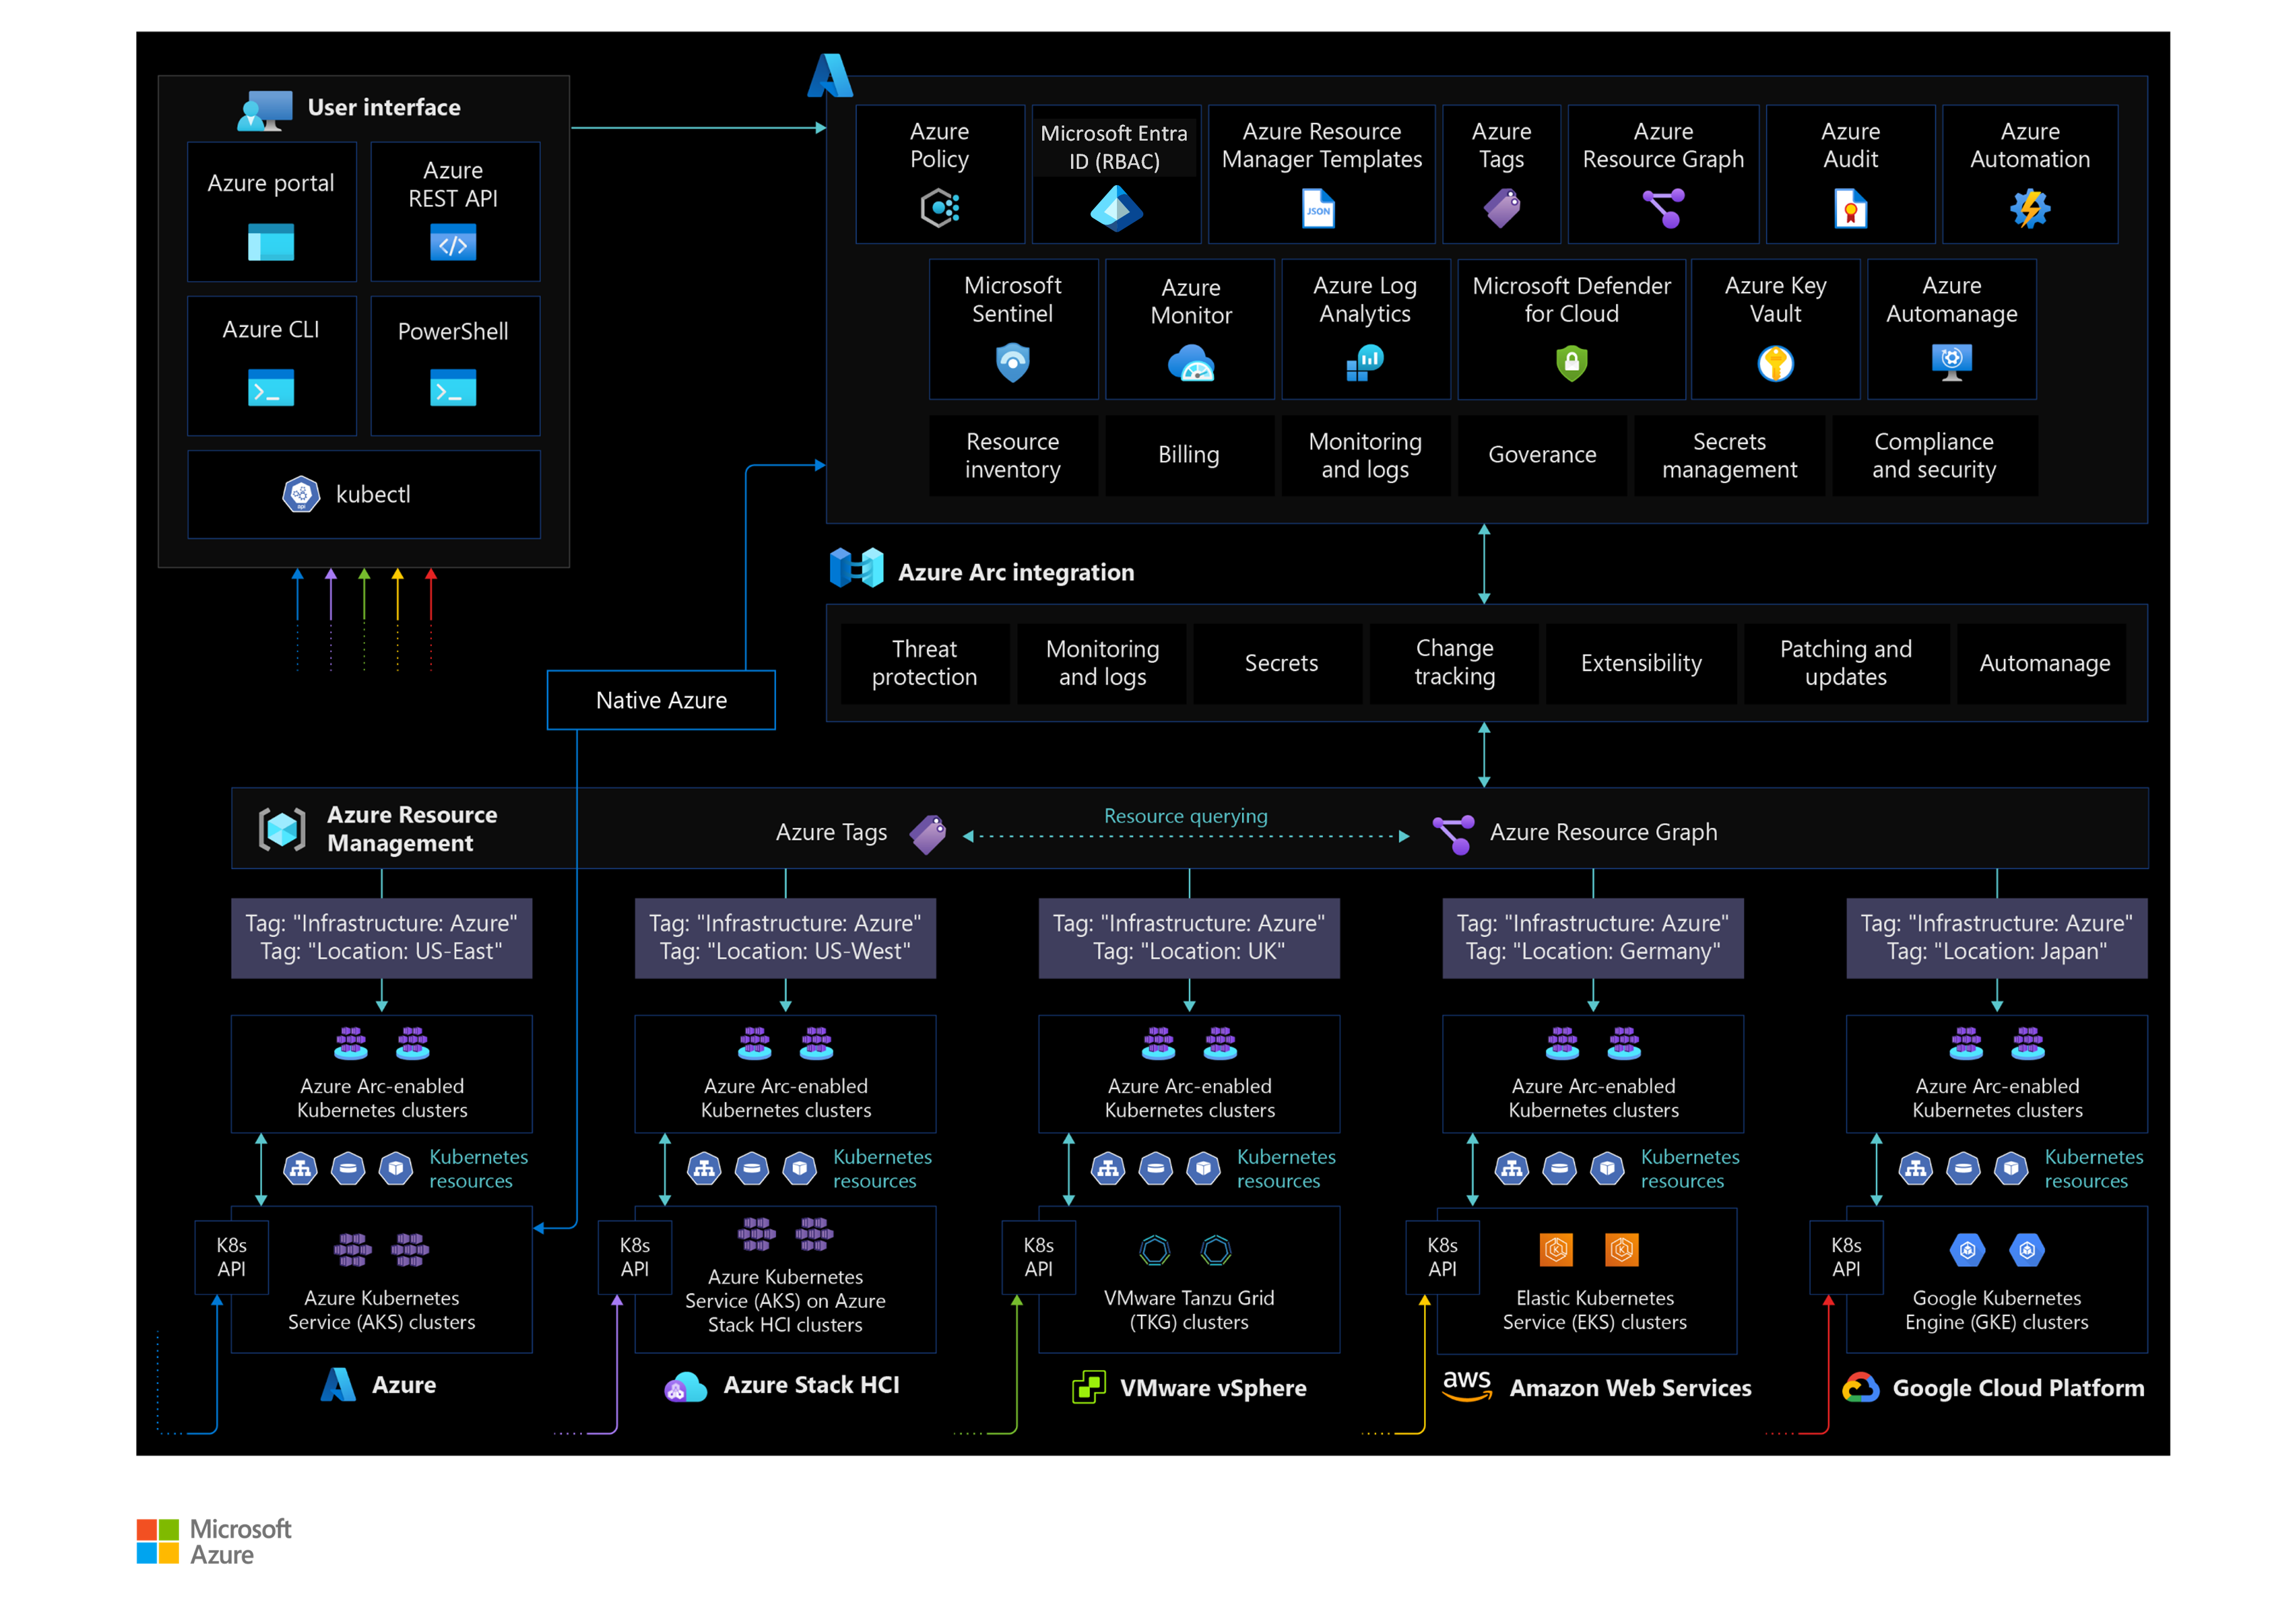The height and width of the screenshot is (1608, 2296).
Task: Click the ARM Templates JSON file icon
Action: [x=1319, y=209]
